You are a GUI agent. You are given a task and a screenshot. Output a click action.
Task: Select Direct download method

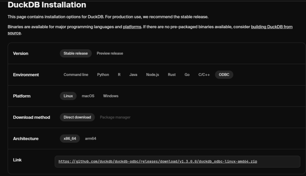point(77,117)
